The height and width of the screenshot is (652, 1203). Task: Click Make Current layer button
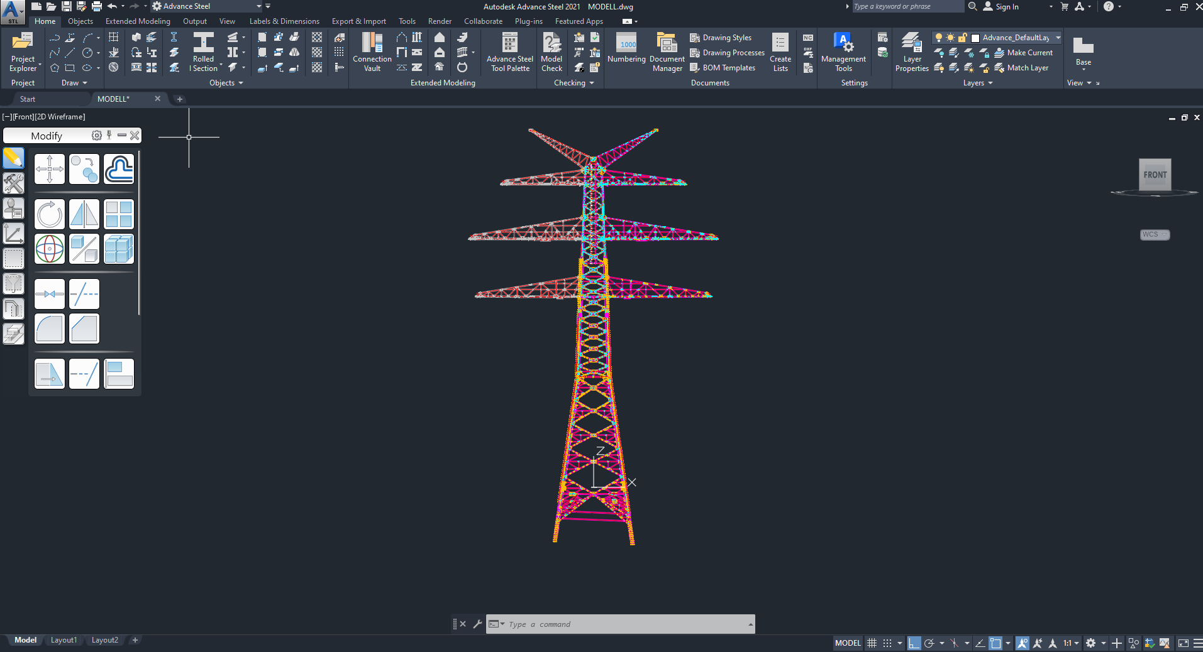(x=1023, y=53)
